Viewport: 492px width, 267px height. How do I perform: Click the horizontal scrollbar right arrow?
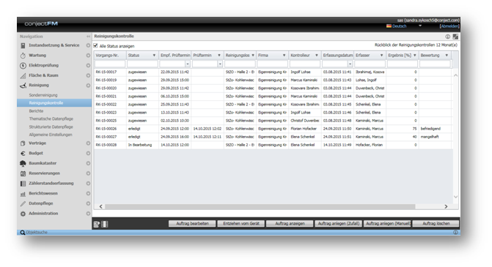pyautogui.click(x=446, y=207)
